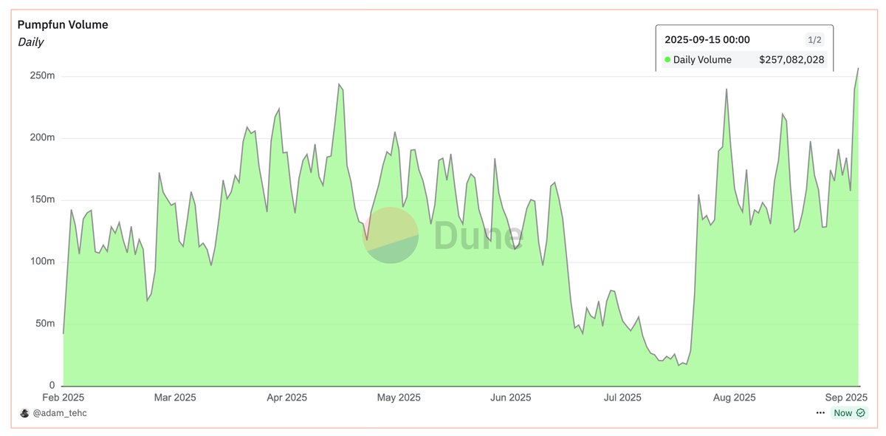Click the latest data point at chart's right peak
886x436 pixels.
tap(858, 68)
